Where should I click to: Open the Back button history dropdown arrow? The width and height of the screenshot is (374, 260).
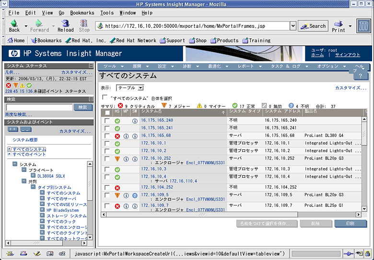tap(26, 26)
